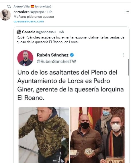Open the quesoselroano.com link
This screenshot has width=131, height=163.
coord(29,21)
